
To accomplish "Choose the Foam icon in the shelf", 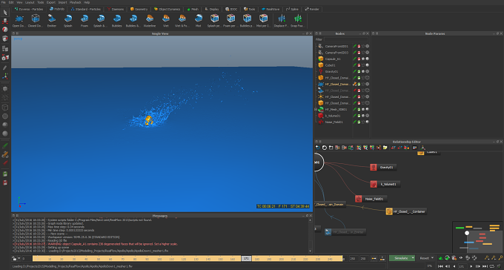I will tap(84, 20).
